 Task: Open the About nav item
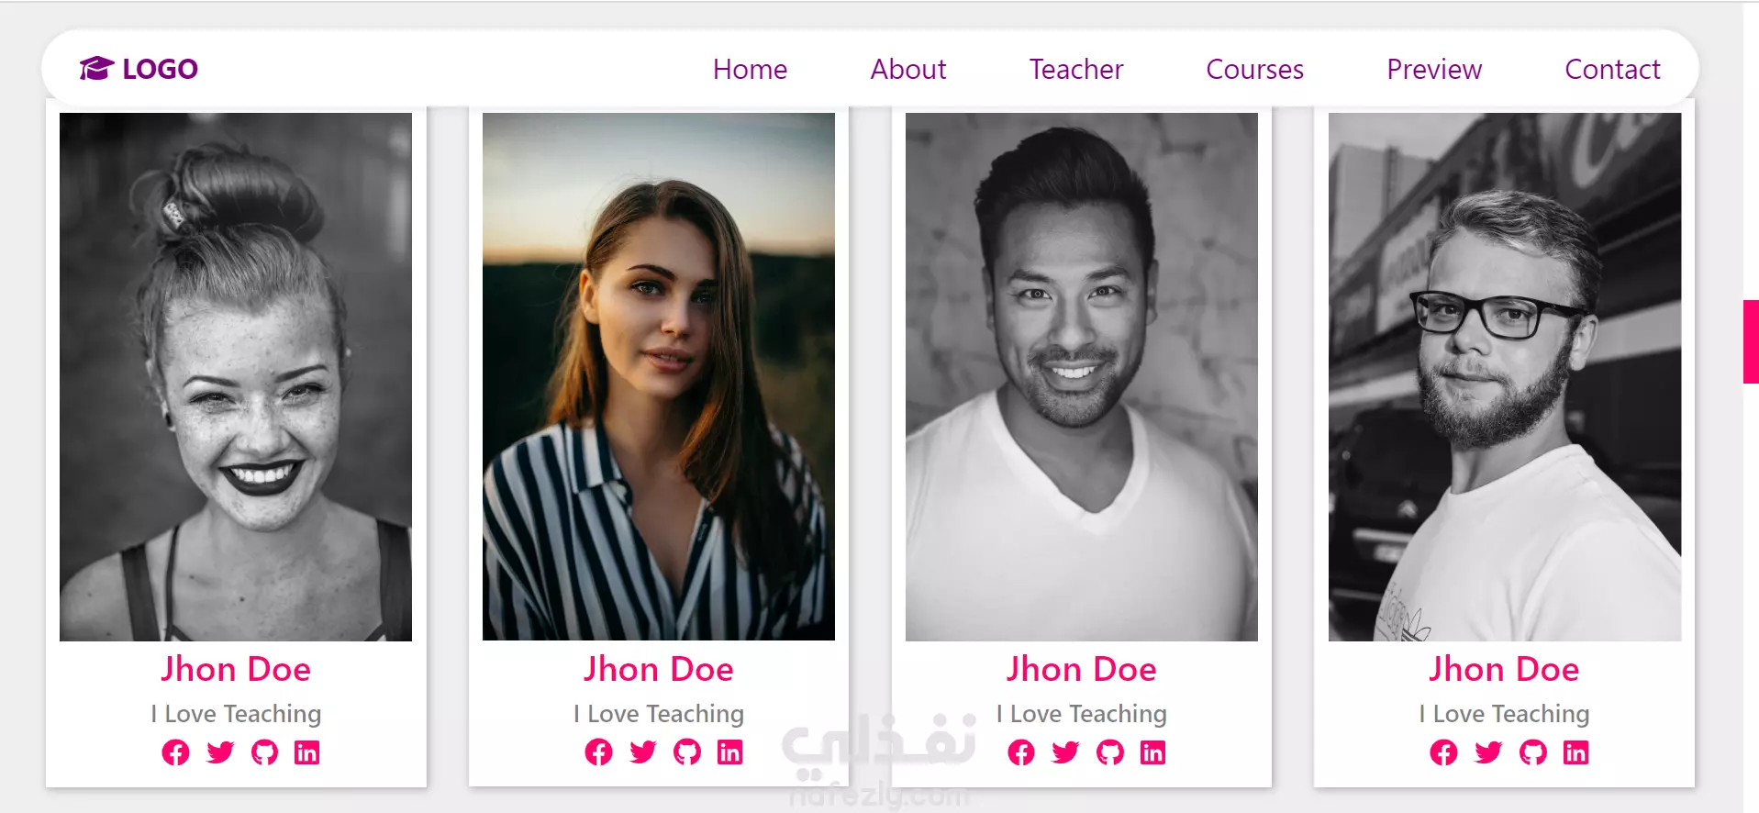point(908,69)
